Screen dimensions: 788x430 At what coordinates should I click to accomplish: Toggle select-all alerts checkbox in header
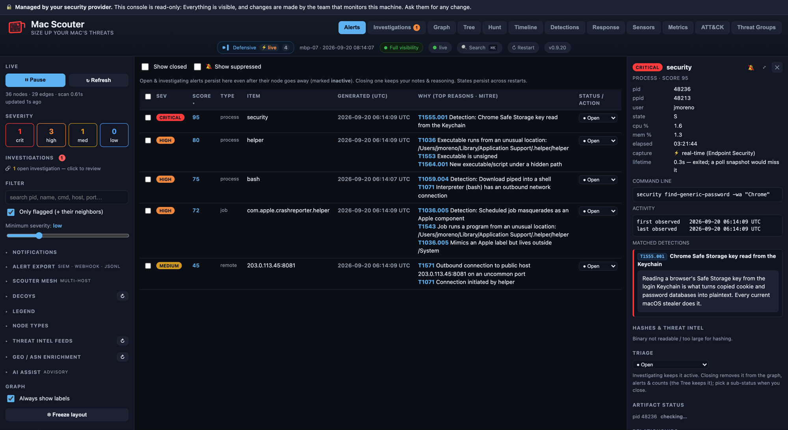coord(148,97)
